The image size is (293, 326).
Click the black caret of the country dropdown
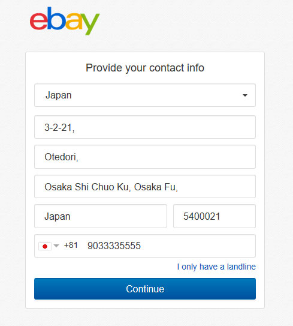click(x=245, y=95)
